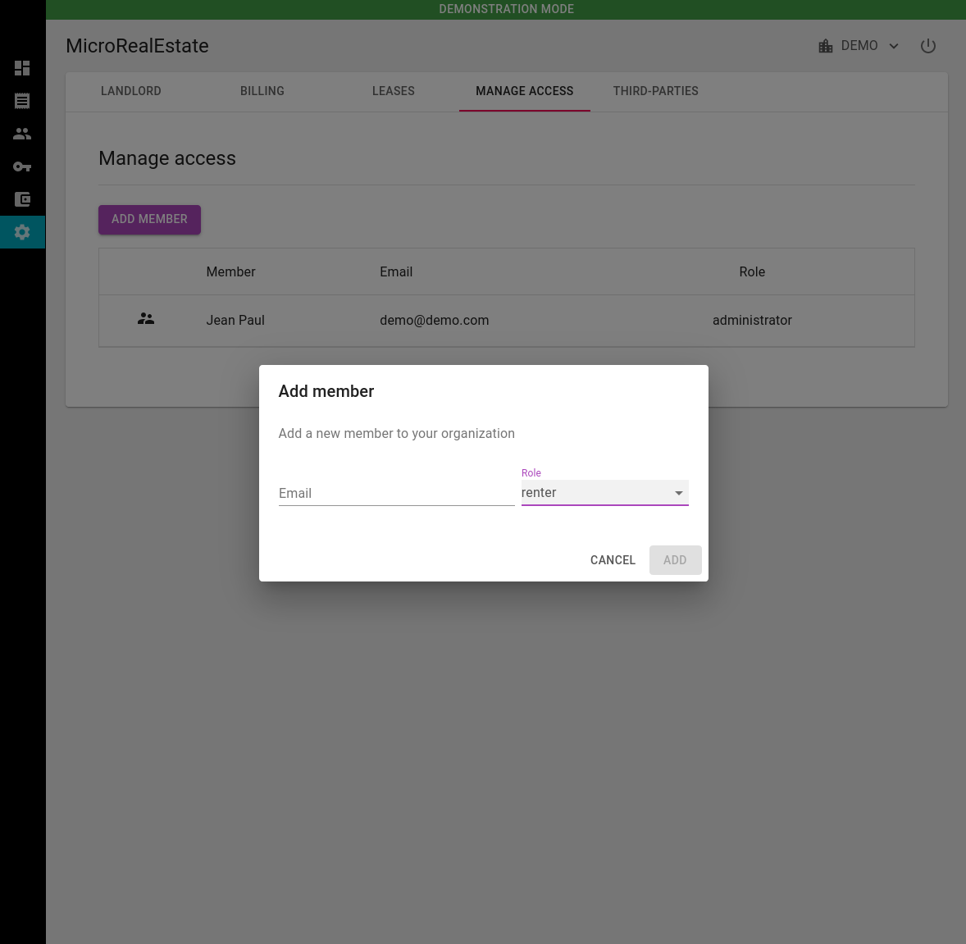Image resolution: width=966 pixels, height=944 pixels.
Task: Open Tenants using the people icon
Action: point(22,134)
